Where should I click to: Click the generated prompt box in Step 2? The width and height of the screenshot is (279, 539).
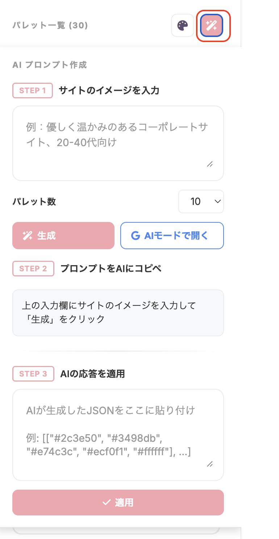[x=118, y=313]
